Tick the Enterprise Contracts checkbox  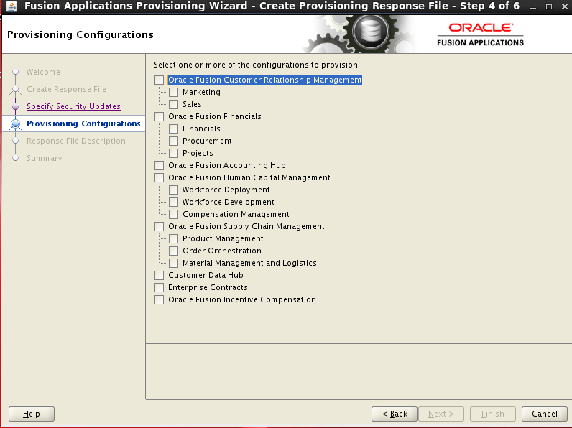pyautogui.click(x=159, y=288)
